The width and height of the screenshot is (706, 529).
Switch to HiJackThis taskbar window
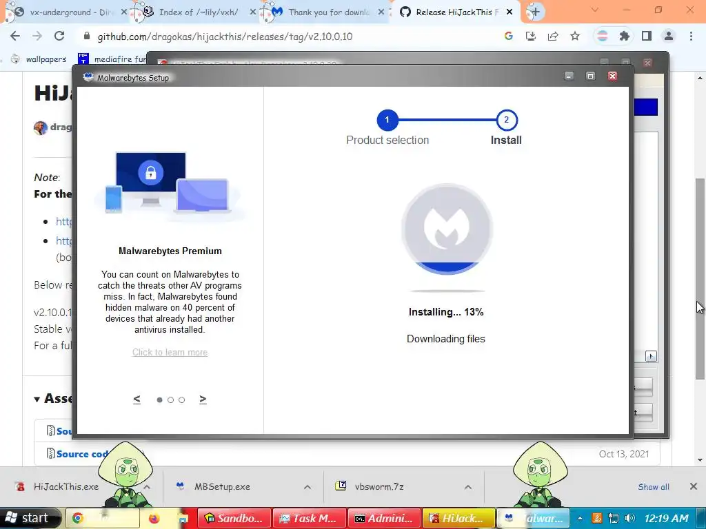pos(458,518)
